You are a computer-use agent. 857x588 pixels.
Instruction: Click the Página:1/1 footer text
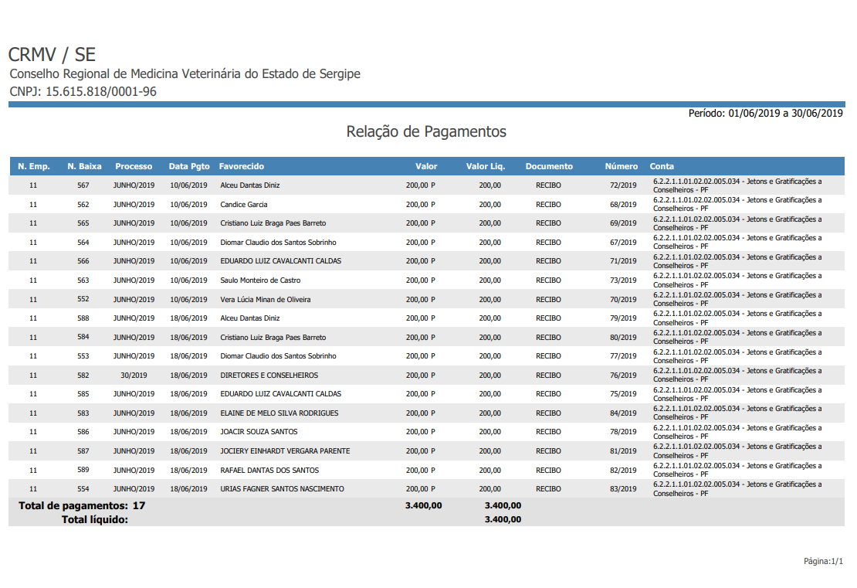point(823,561)
